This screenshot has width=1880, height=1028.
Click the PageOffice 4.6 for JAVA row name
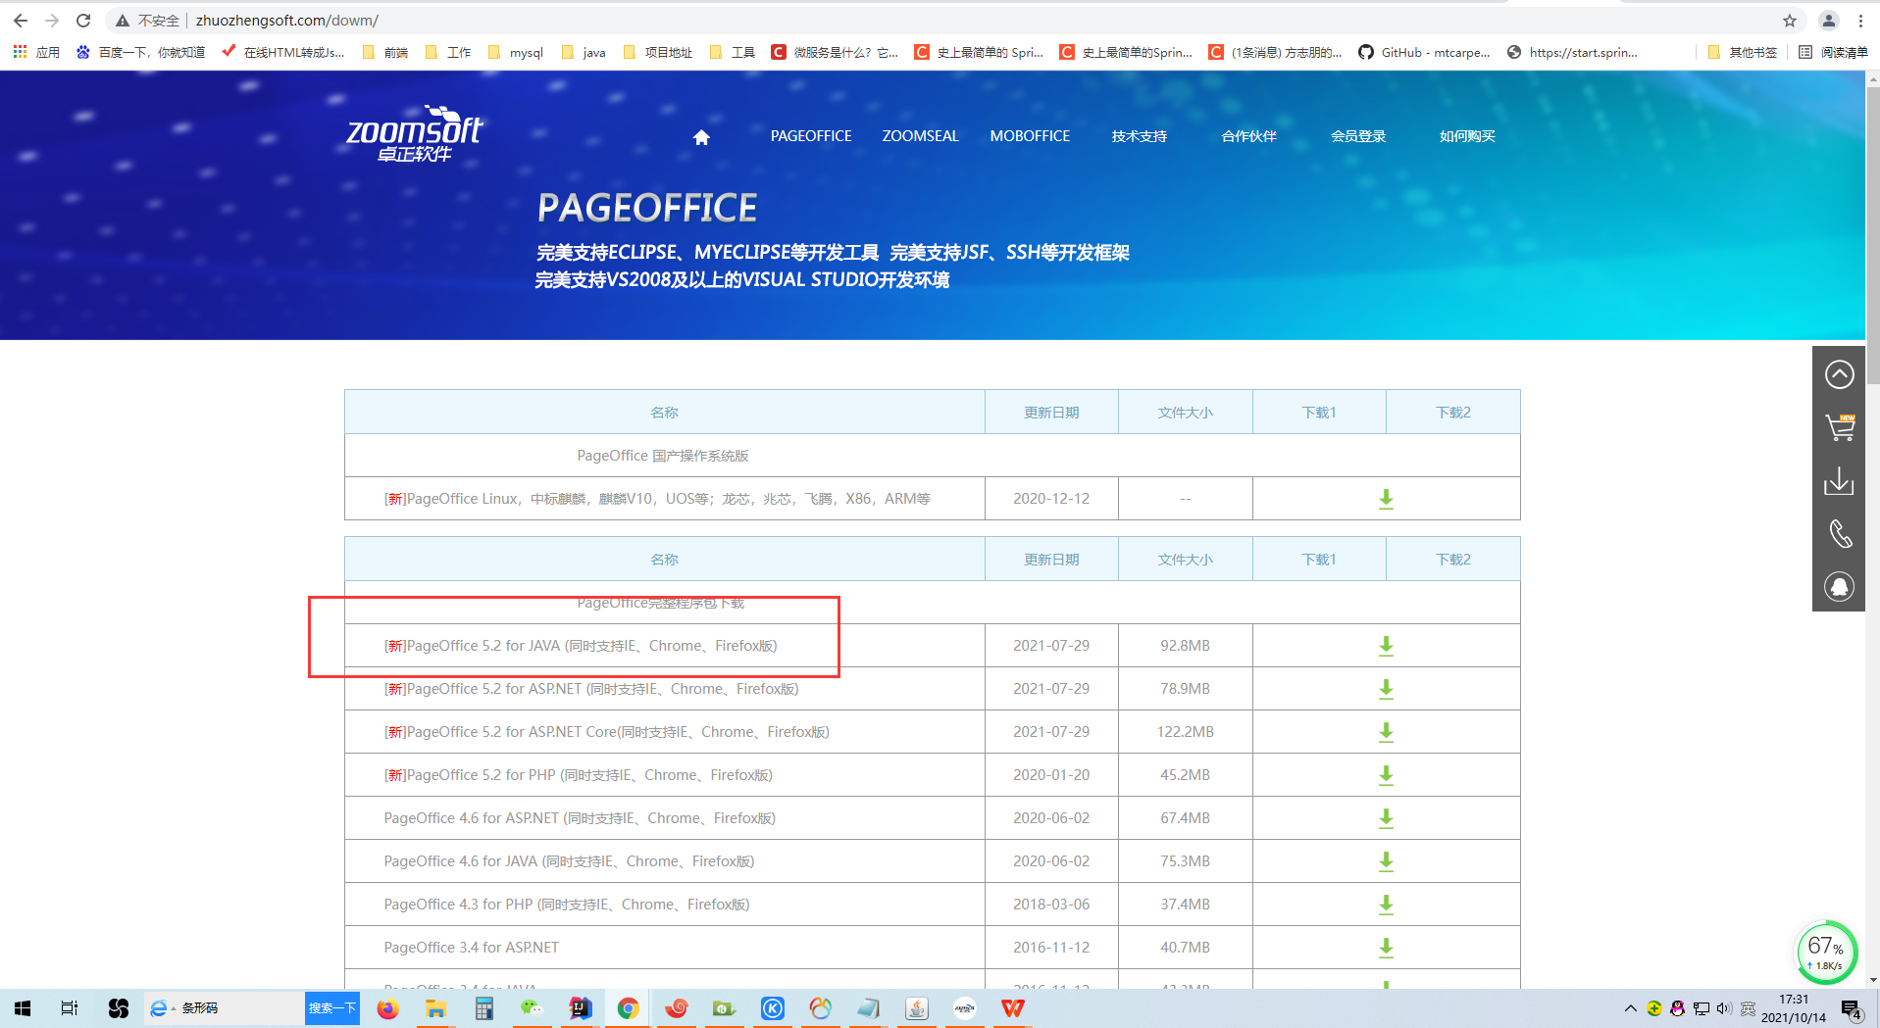coord(569,861)
